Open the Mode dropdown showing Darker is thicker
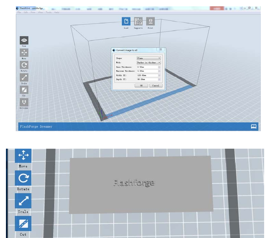Screen dimensions: 277x238 (x=149, y=62)
